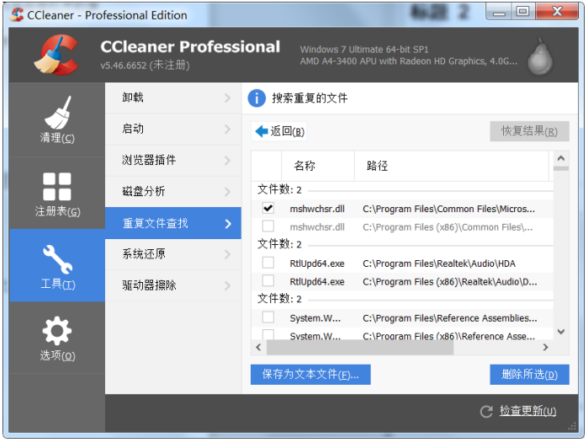Open the 注册表 grid icon
Screen dimensions: 588x442
click(x=56, y=187)
